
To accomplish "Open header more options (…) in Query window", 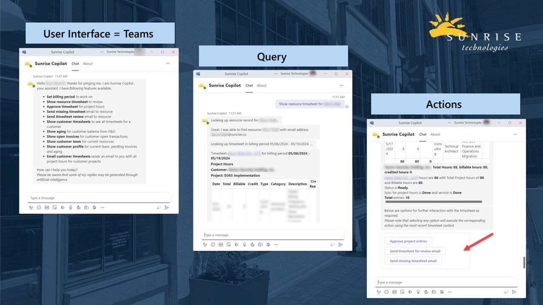I will (341, 85).
